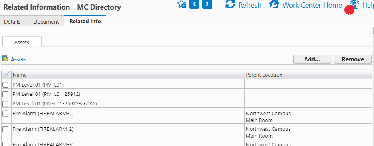The height and width of the screenshot is (146, 374).
Task: Open the Document tab
Action: (x=46, y=22)
